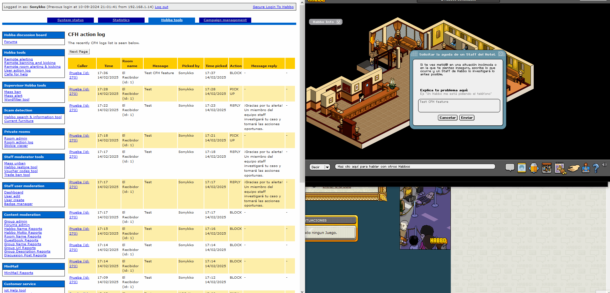
Task: Open Room Name Reports link
Action: pyautogui.click(x=23, y=237)
